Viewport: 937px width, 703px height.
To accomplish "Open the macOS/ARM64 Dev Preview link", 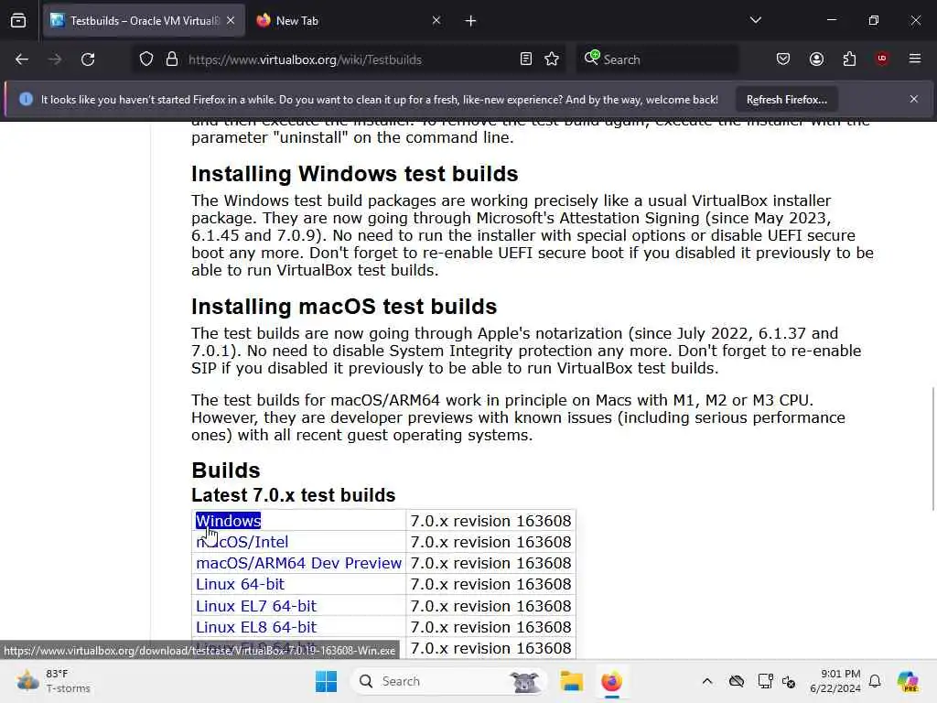I will [x=299, y=563].
